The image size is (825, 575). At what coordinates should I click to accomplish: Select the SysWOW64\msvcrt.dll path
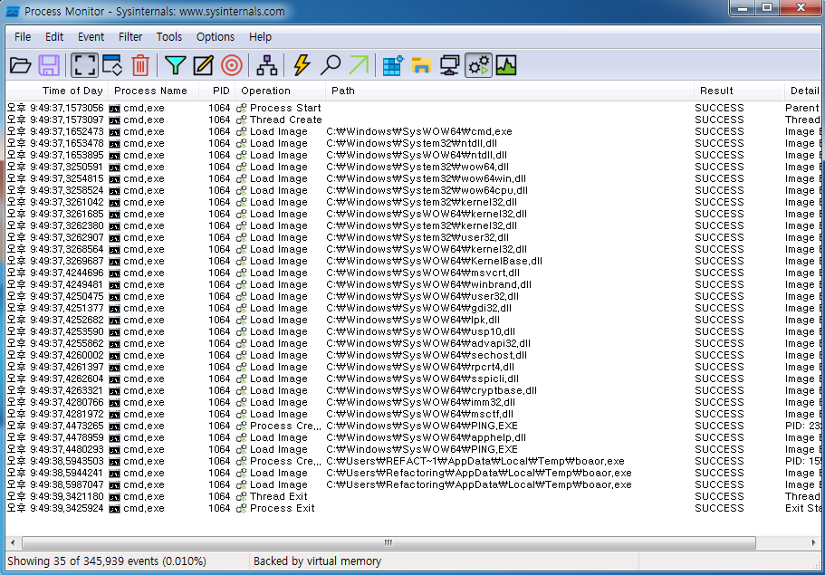point(423,273)
